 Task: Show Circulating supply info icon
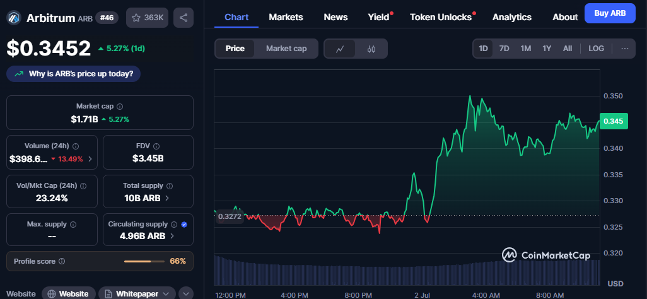coord(174,225)
